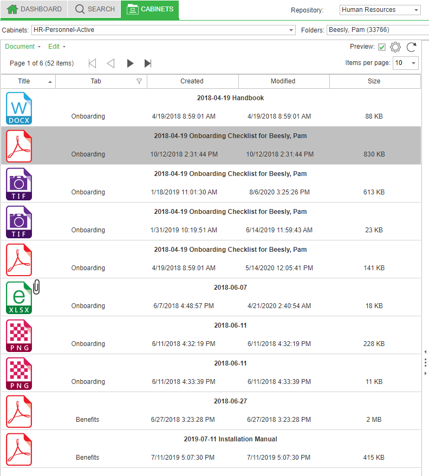Go to the first page of results
The height and width of the screenshot is (476, 429).
[92, 63]
